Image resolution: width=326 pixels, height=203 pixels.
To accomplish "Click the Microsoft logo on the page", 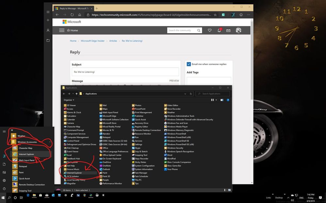I will click(x=72, y=22).
